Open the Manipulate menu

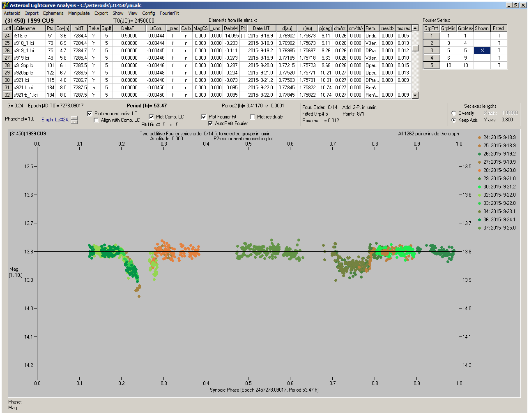tap(79, 13)
